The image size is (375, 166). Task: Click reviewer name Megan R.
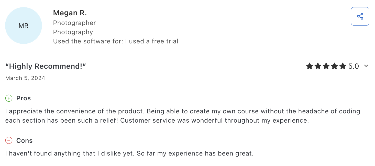point(70,13)
